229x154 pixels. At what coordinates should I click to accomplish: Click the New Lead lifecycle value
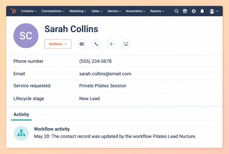(90, 99)
